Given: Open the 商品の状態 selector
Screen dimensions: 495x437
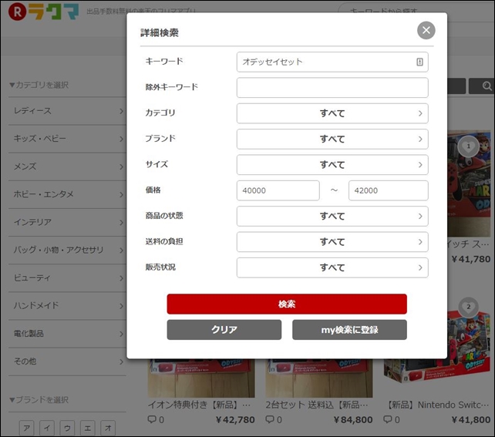Looking at the screenshot, I should pyautogui.click(x=332, y=216).
